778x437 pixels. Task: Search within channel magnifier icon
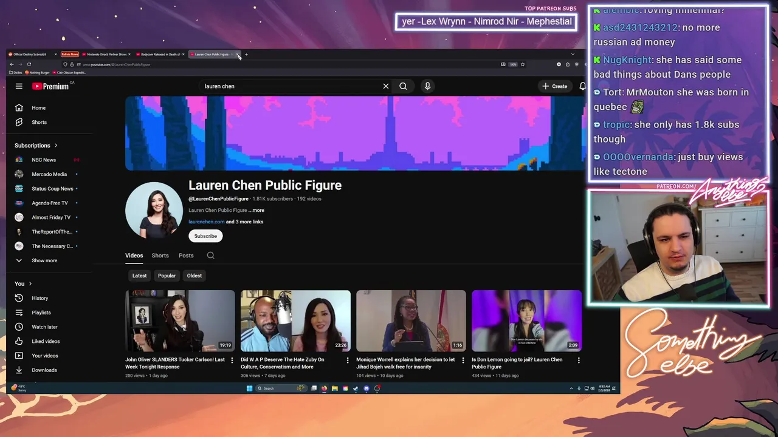tap(210, 256)
